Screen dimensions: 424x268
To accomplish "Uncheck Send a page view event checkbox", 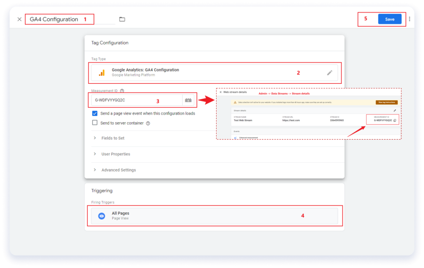I will coord(95,113).
